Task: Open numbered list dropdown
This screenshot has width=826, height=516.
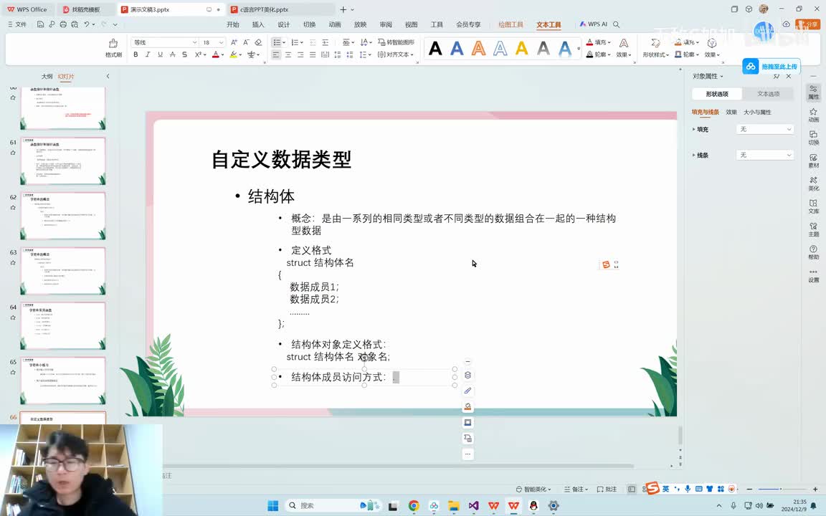Action: (x=302, y=42)
